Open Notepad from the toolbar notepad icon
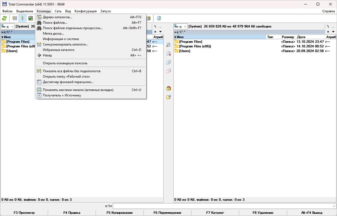 [159, 18]
